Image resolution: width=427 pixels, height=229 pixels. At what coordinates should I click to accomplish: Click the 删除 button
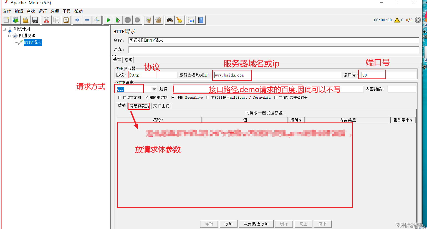click(x=284, y=224)
